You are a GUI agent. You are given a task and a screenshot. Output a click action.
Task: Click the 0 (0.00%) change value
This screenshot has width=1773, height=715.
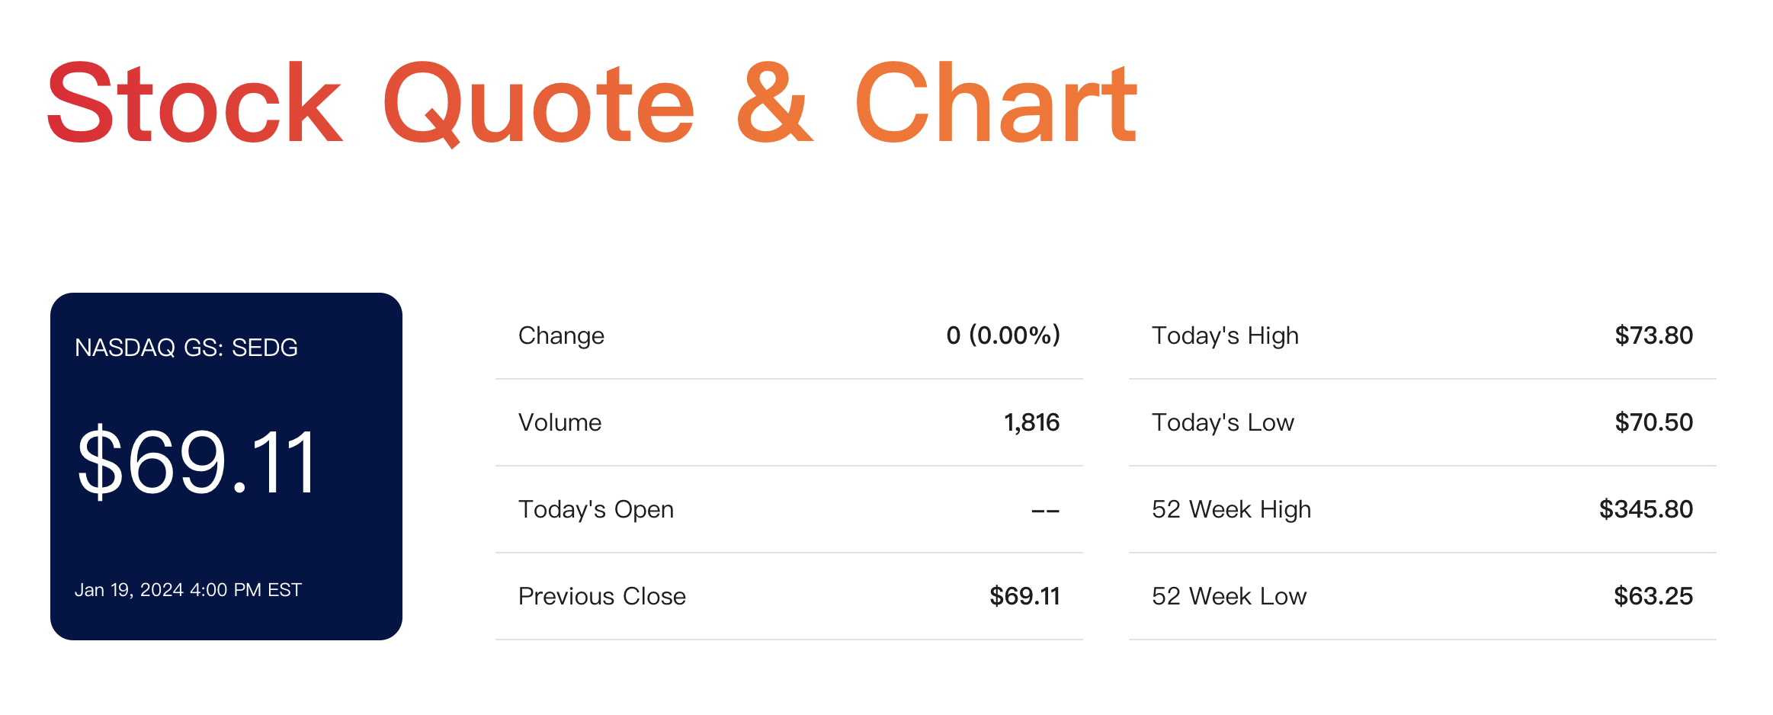(1002, 335)
